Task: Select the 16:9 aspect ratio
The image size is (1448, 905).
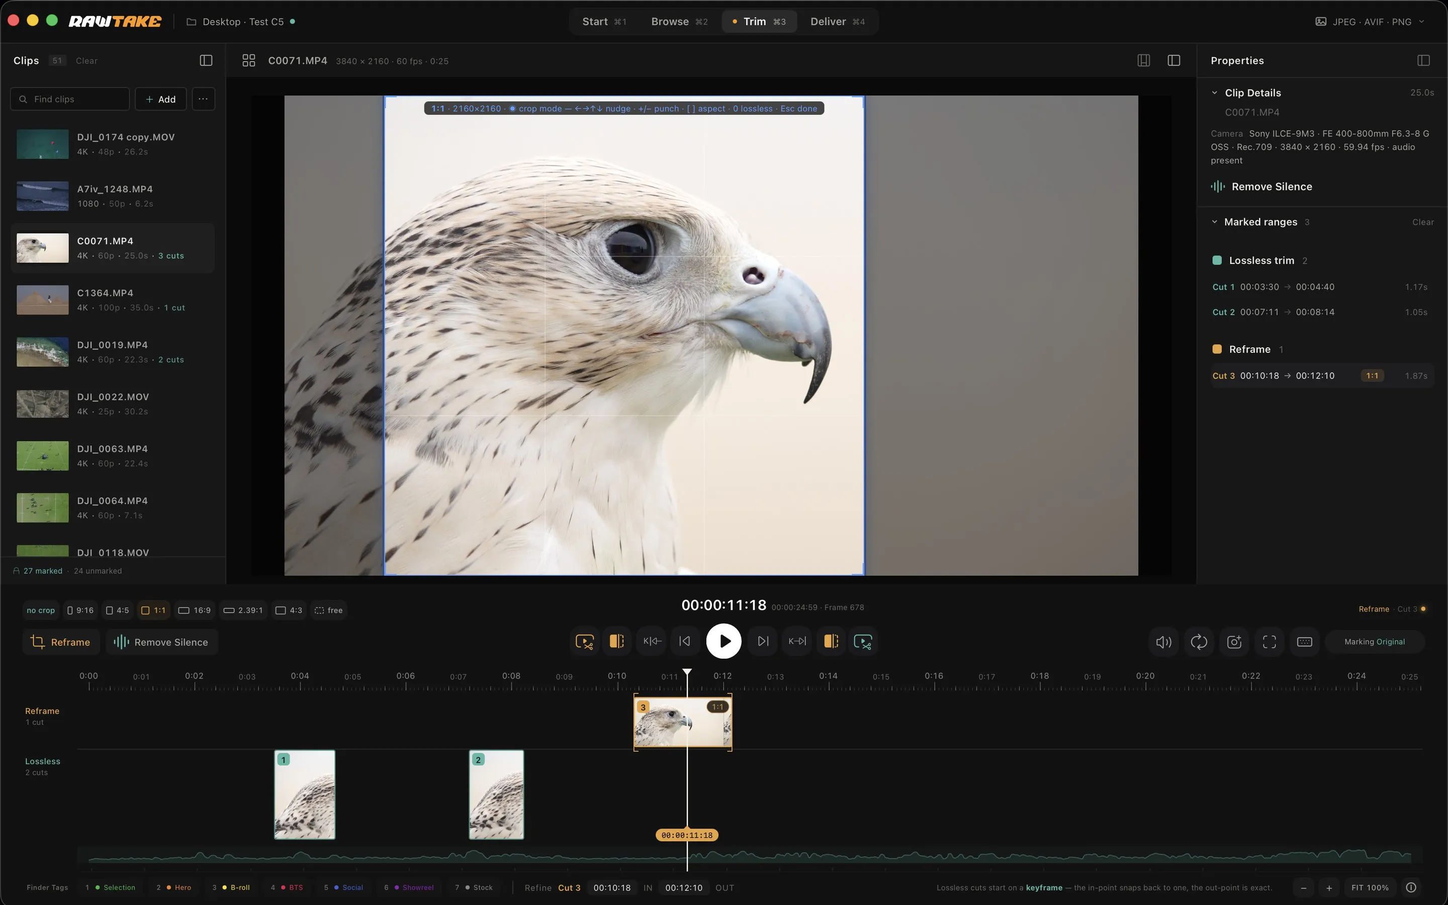Action: (x=195, y=610)
